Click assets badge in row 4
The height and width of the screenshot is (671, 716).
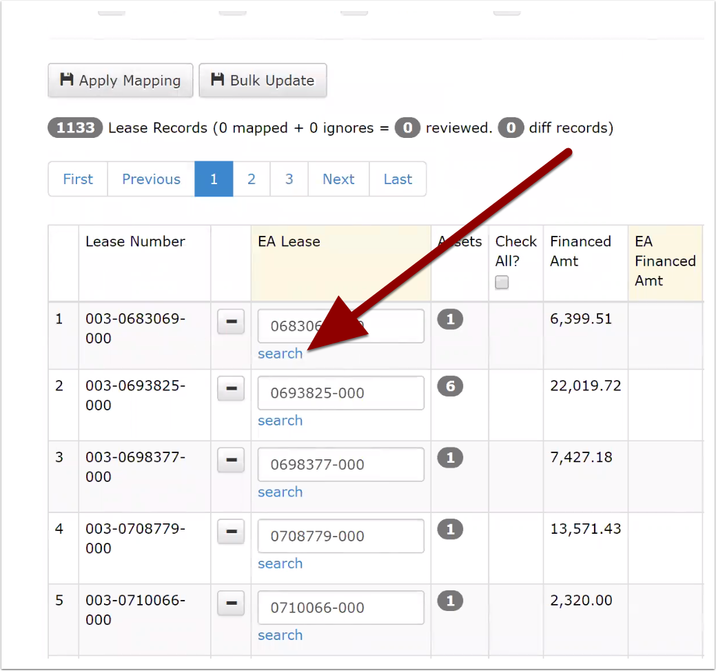pyautogui.click(x=450, y=530)
